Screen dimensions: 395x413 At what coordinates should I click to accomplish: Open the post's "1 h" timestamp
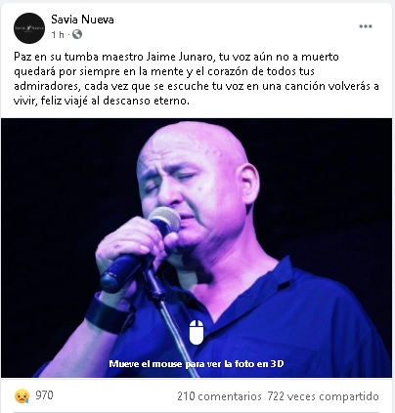[58, 34]
